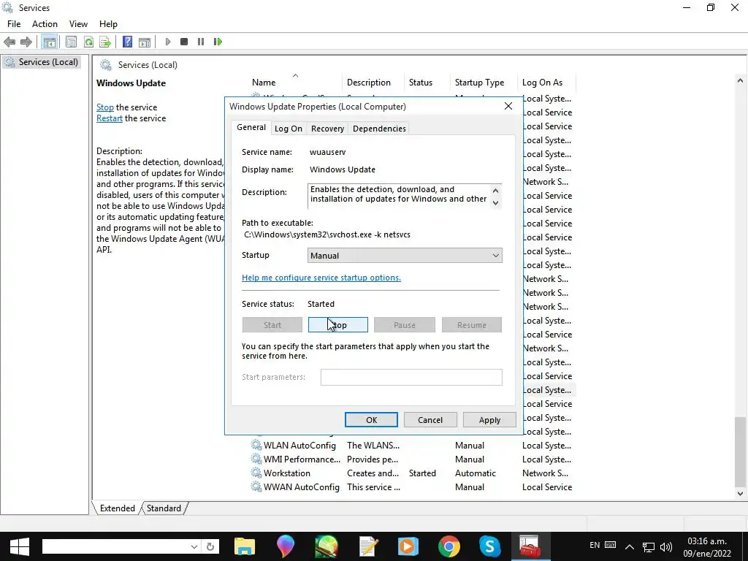
Task: Open the Notepad++ style editor taskbar icon
Action: [x=369, y=546]
